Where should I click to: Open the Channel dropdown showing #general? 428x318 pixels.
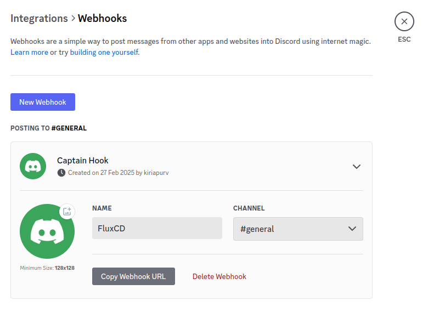pyautogui.click(x=291, y=229)
